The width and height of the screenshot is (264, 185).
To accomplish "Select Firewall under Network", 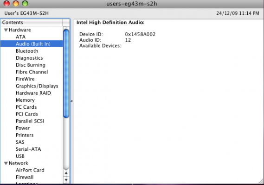I will click(25, 177).
